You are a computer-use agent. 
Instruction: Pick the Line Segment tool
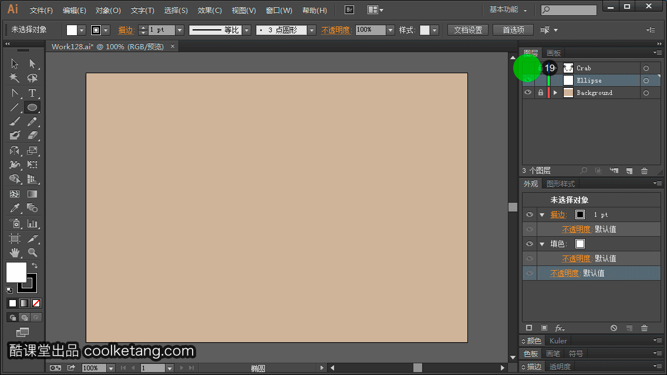pyautogui.click(x=15, y=107)
